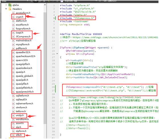Select wordform.h header
159x139 pixels.
coord(22,119)
